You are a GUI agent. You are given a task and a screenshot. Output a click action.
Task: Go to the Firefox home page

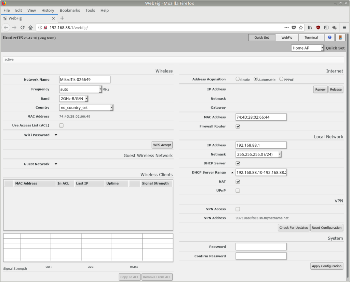(x=30, y=27)
